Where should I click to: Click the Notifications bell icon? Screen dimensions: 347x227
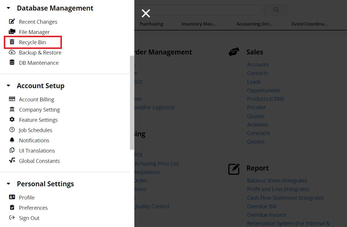[x=12, y=140]
